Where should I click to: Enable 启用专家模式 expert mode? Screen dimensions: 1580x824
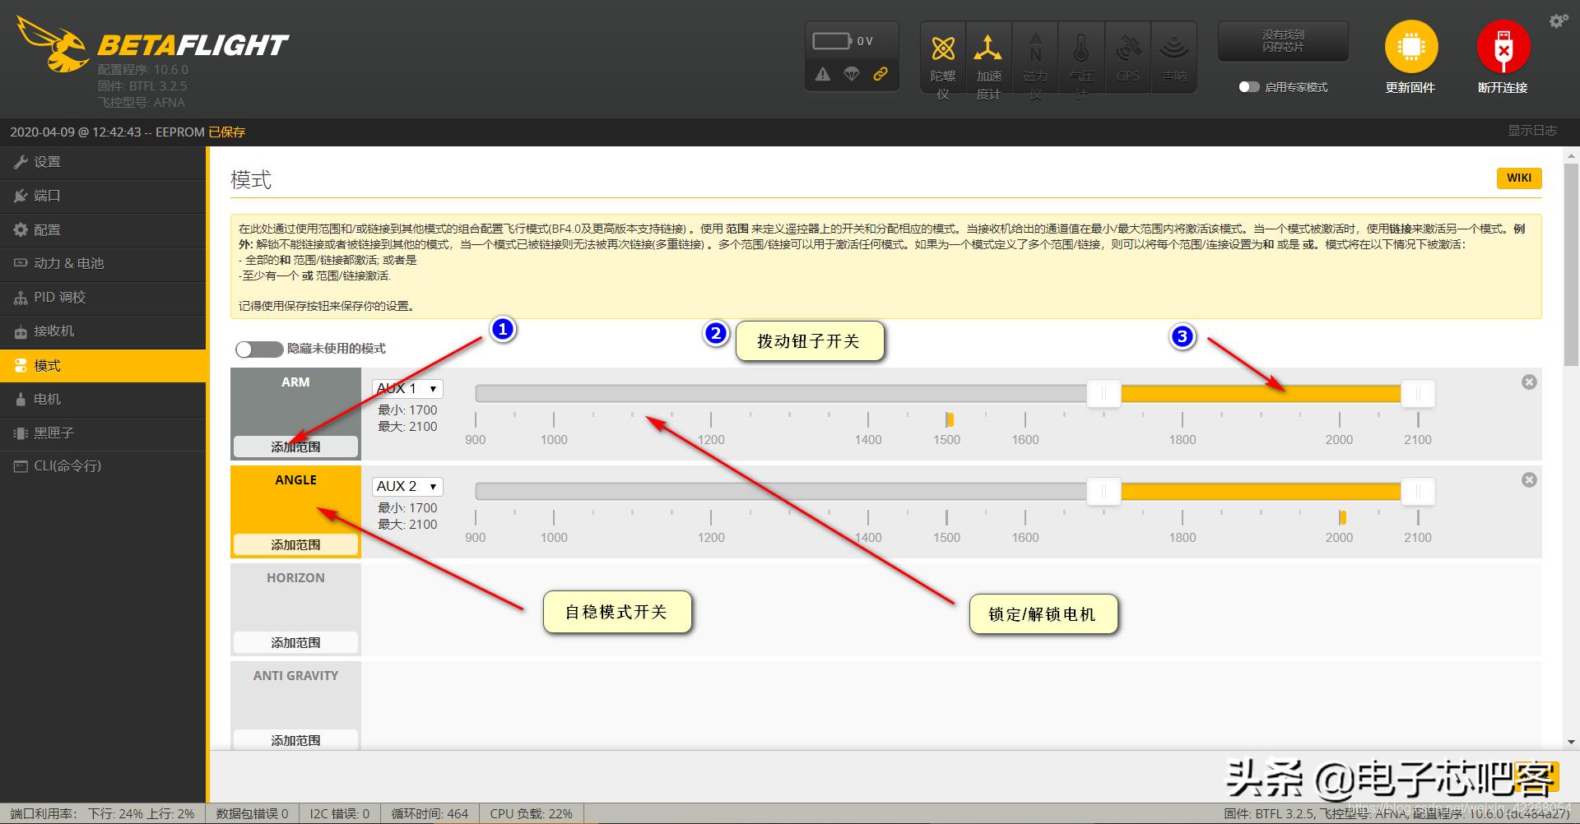click(1248, 86)
